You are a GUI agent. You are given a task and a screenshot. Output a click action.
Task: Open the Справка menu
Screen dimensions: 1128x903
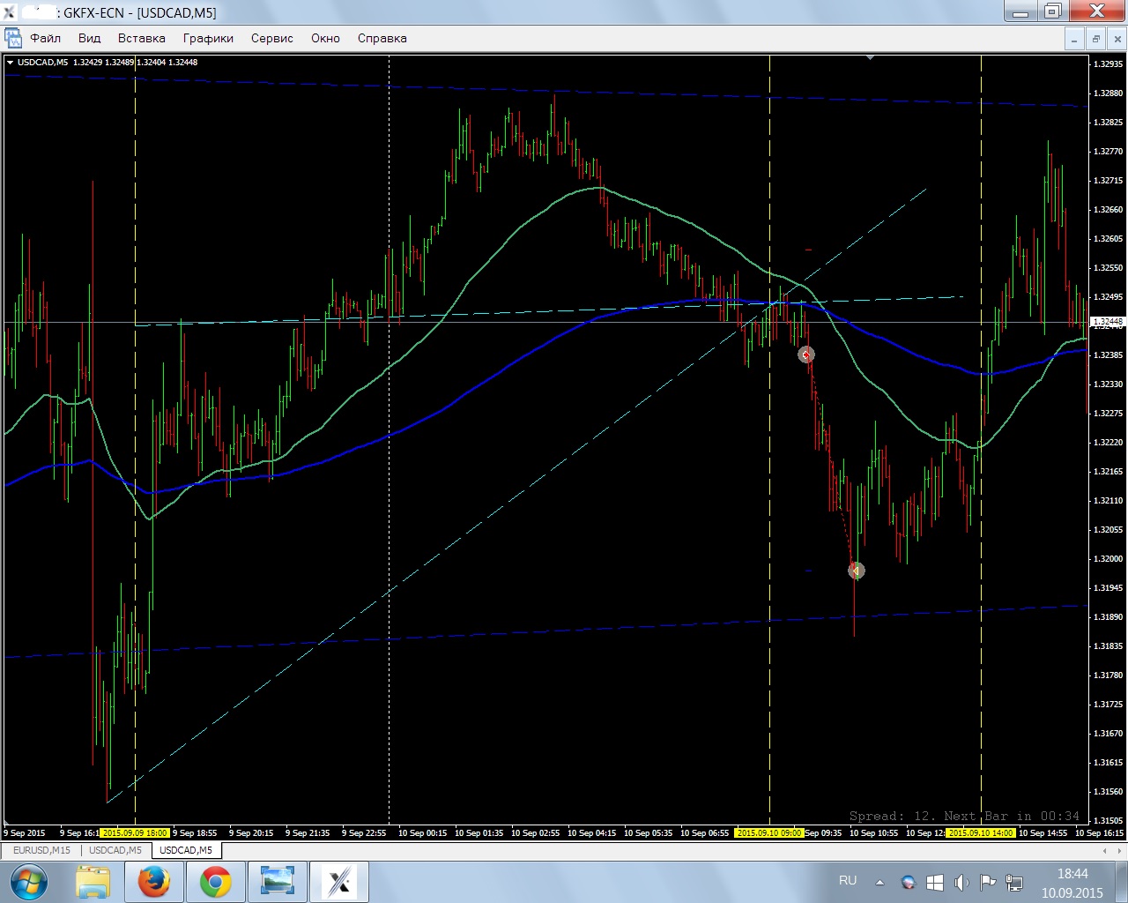[x=382, y=38]
